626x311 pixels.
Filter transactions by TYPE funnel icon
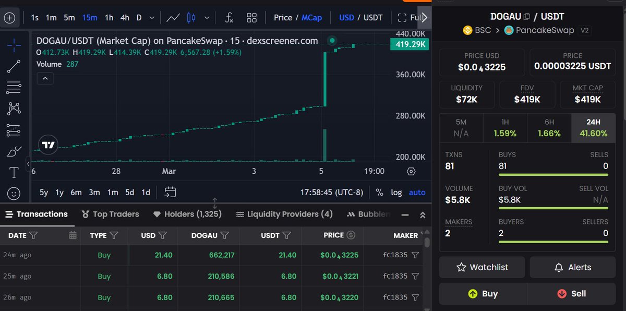(114, 235)
